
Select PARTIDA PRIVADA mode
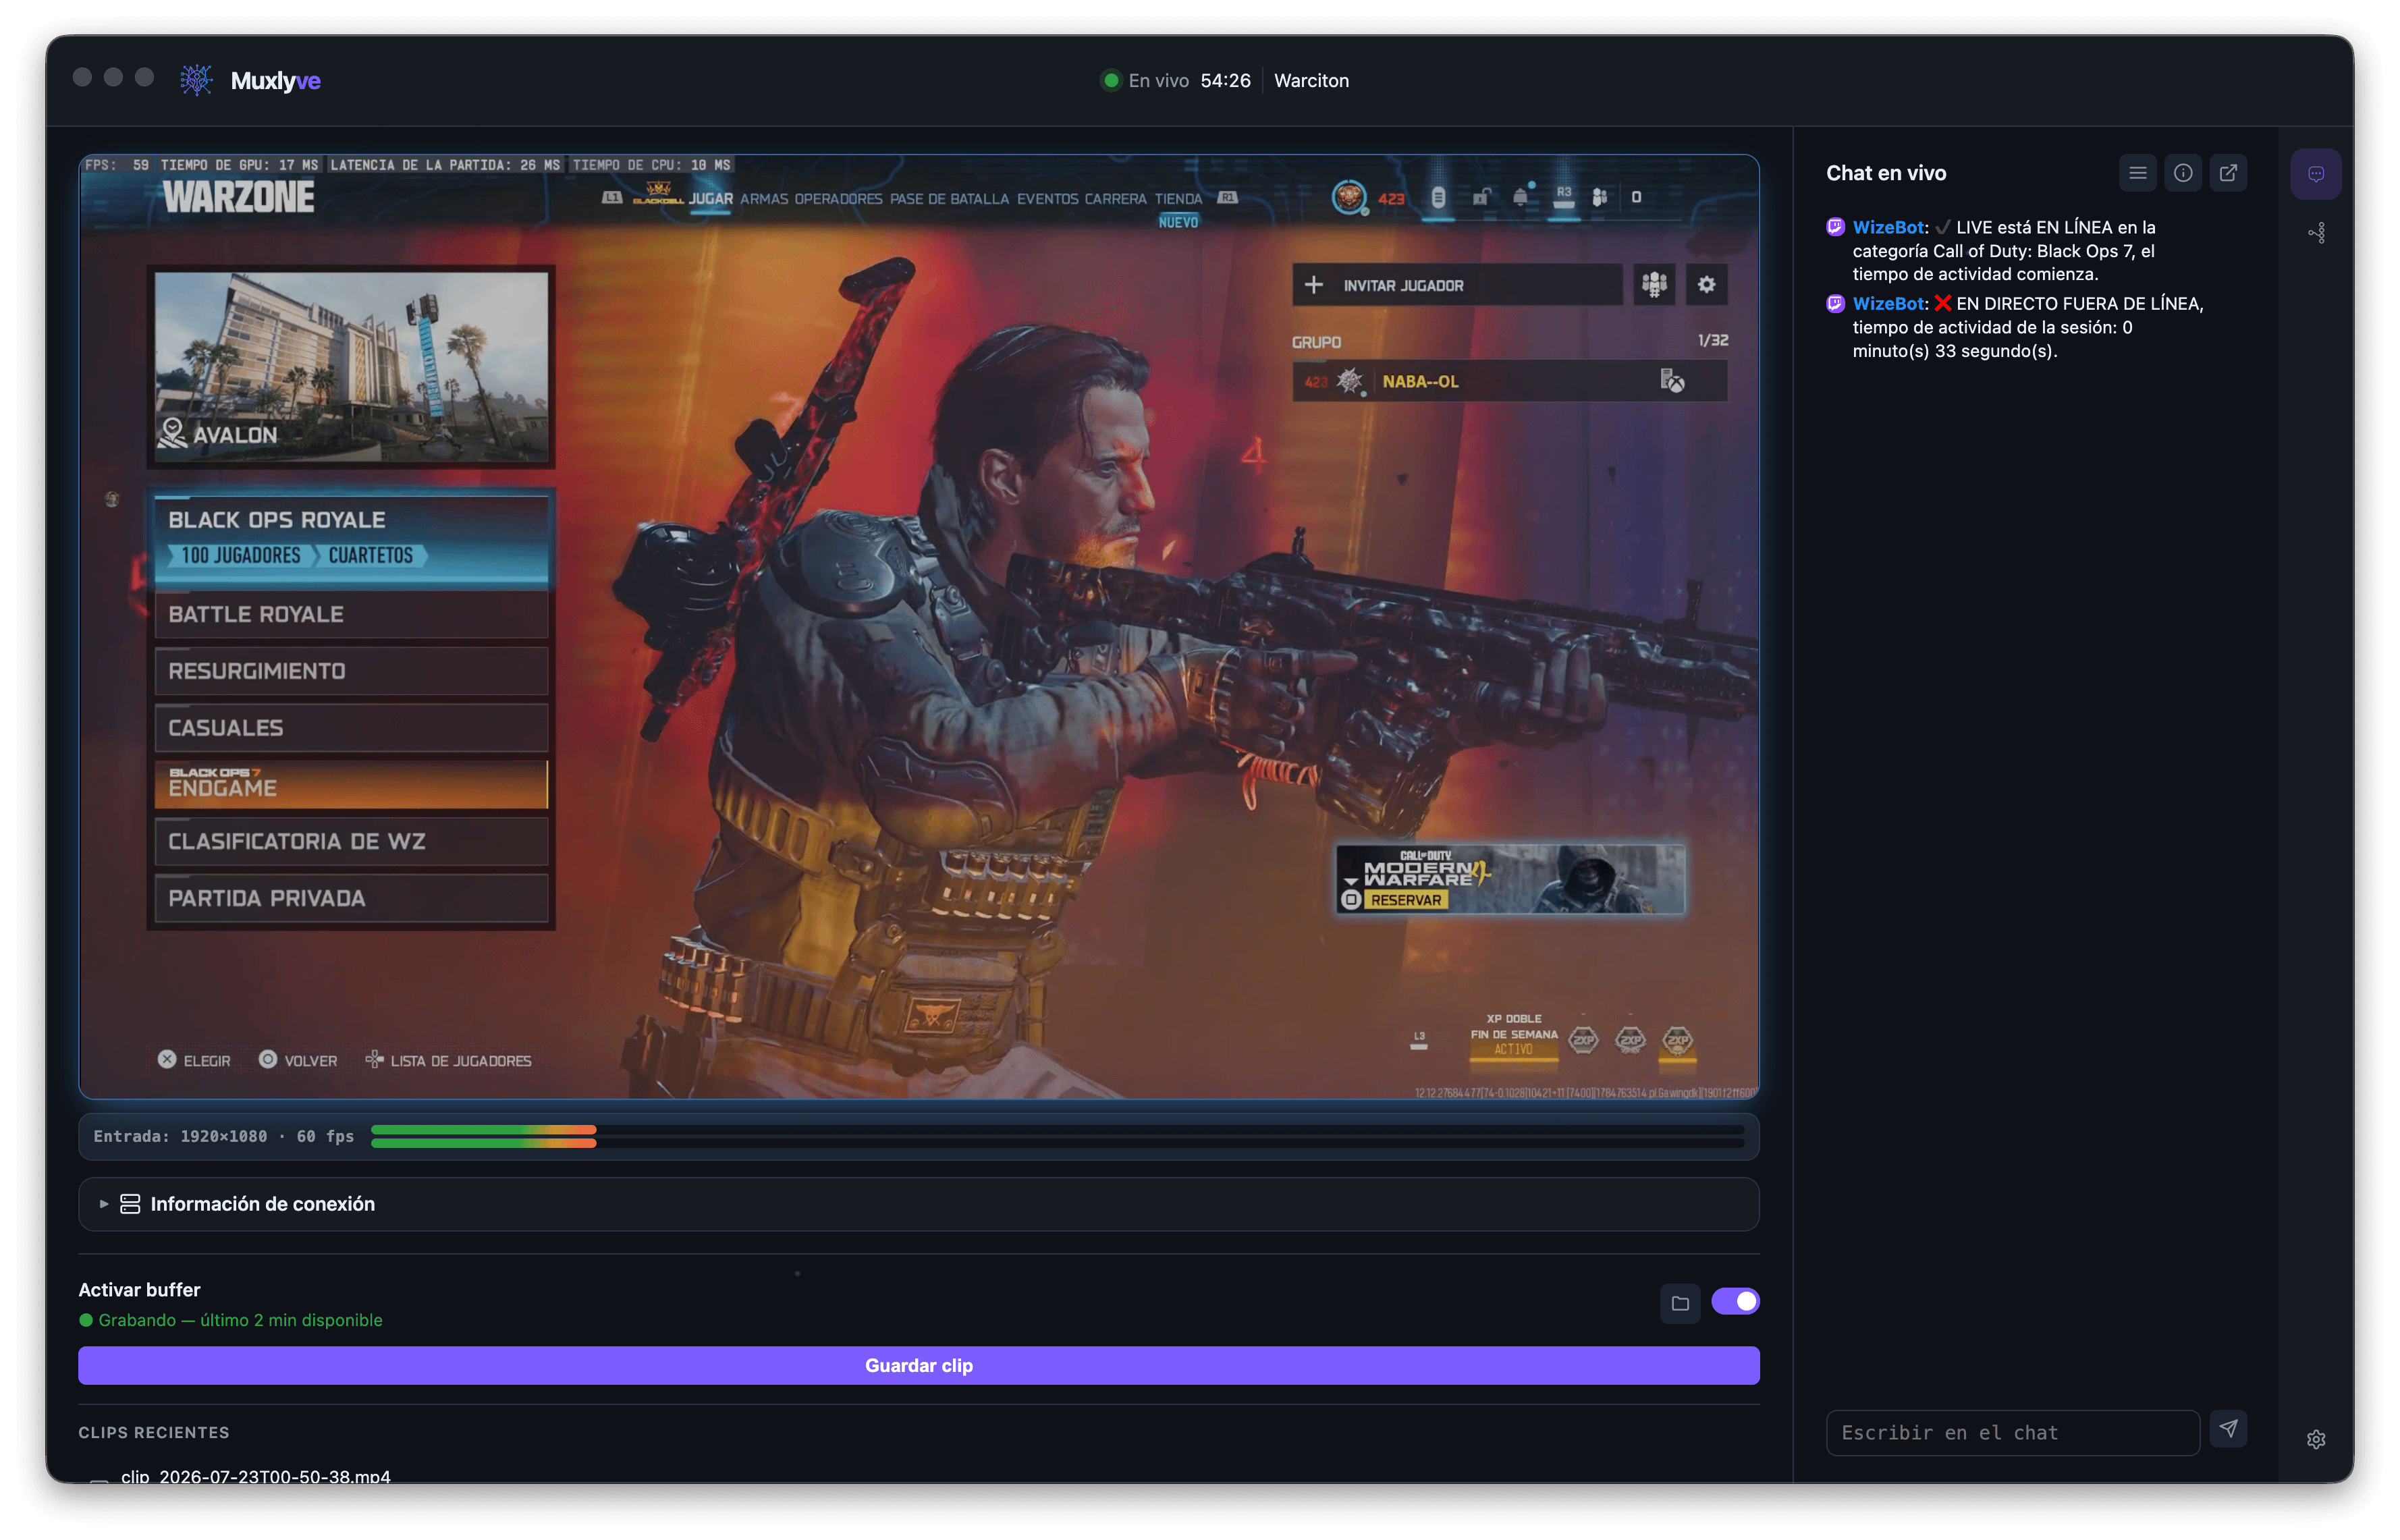[351, 898]
